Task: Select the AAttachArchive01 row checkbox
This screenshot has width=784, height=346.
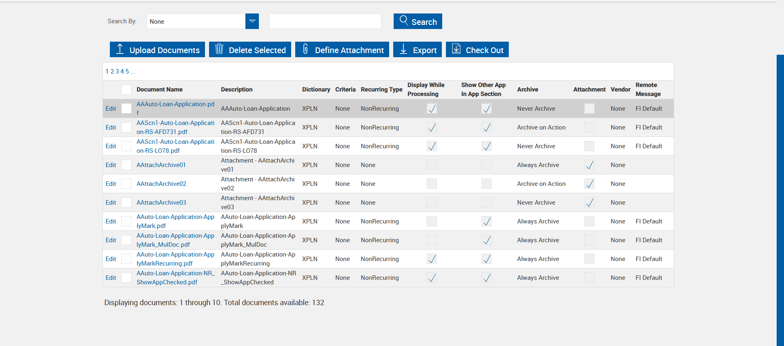Action: point(127,165)
